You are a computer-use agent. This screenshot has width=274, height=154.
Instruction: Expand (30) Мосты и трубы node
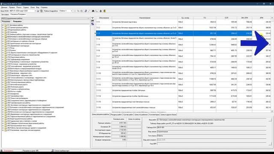3,91
